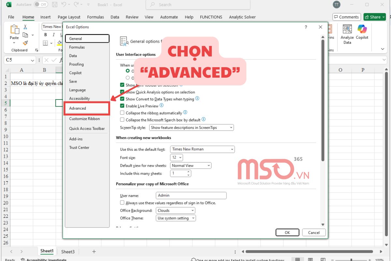Expand the Paste options arrow
Image resolution: width=391 pixels, height=261 pixels.
(x=14, y=43)
